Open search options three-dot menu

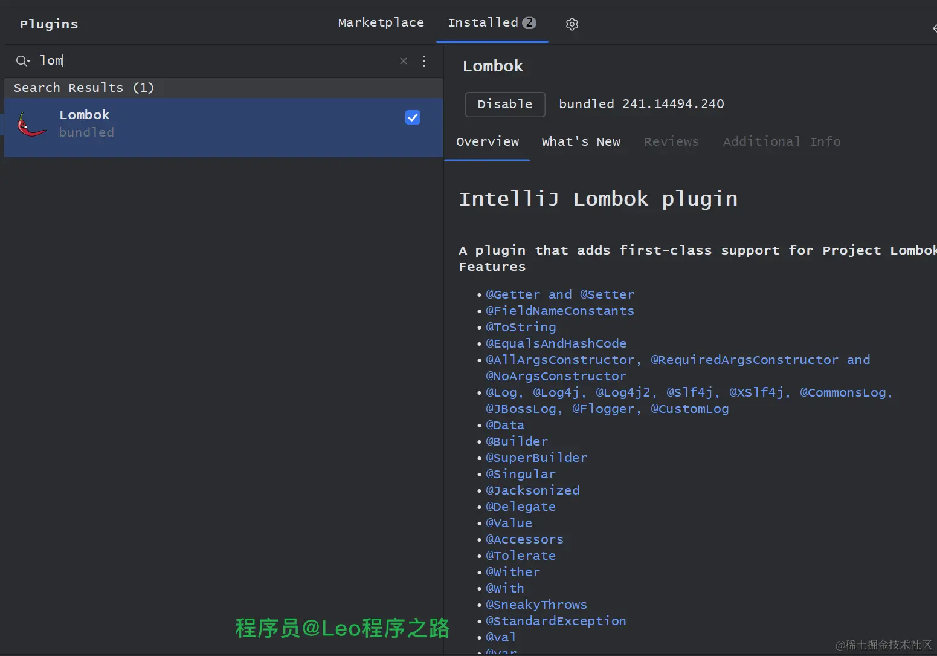tap(424, 61)
